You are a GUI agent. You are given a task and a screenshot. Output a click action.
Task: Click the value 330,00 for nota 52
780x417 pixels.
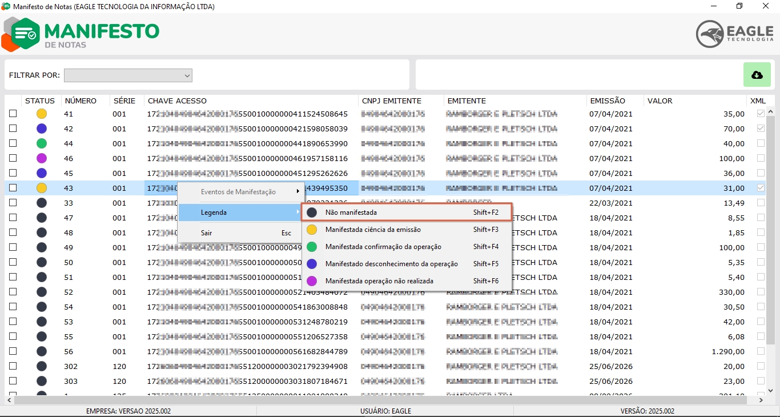click(x=731, y=292)
